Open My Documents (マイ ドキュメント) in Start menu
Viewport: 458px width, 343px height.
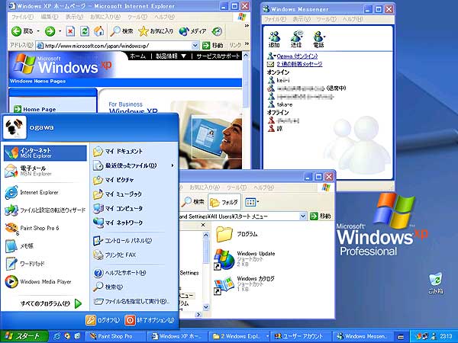(x=134, y=152)
